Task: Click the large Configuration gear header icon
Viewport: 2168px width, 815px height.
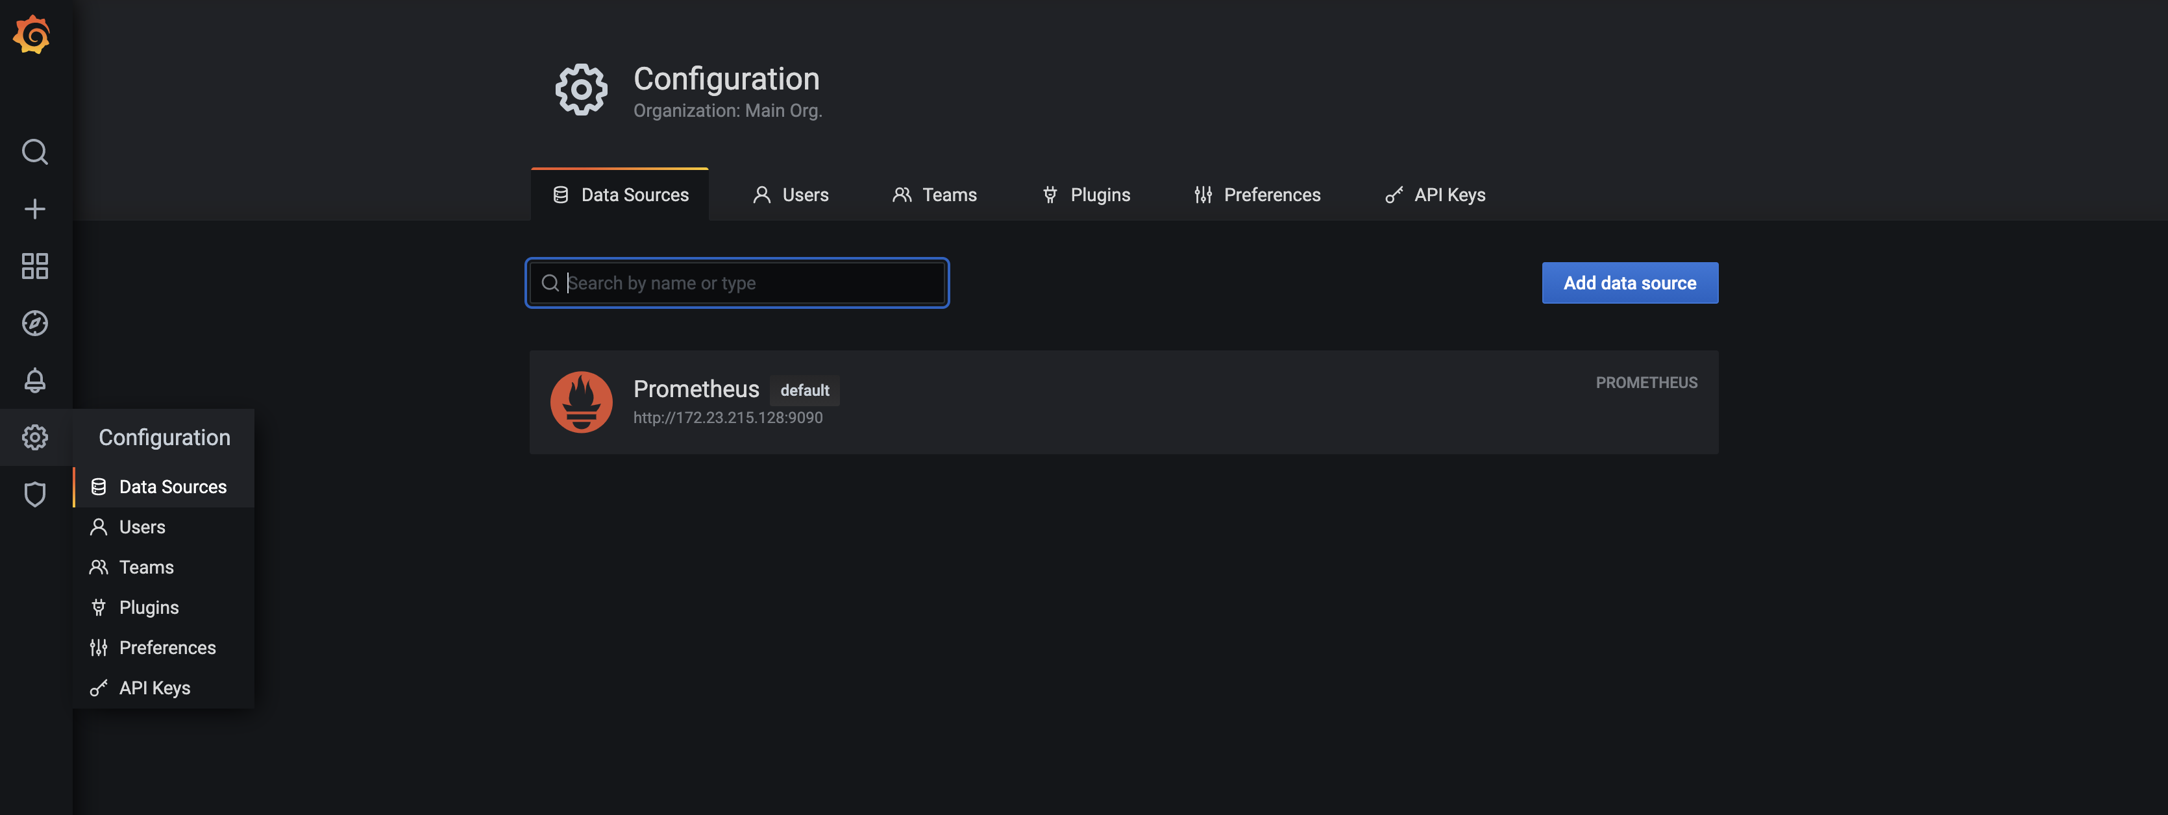Action: (x=581, y=89)
